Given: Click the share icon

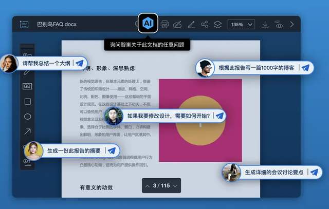Looking at the screenshot, I should pos(205,24).
